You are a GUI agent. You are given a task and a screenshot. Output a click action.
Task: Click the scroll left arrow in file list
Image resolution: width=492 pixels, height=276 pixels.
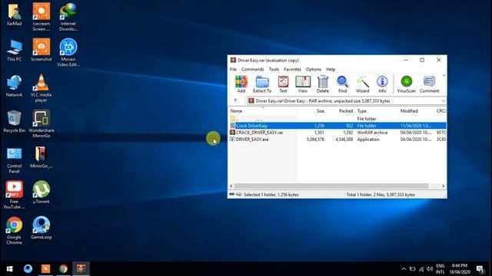[231, 186]
